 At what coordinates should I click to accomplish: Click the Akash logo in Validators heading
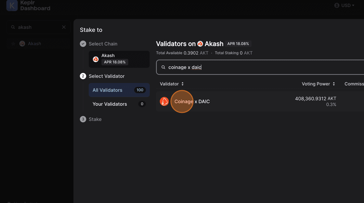[200, 44]
